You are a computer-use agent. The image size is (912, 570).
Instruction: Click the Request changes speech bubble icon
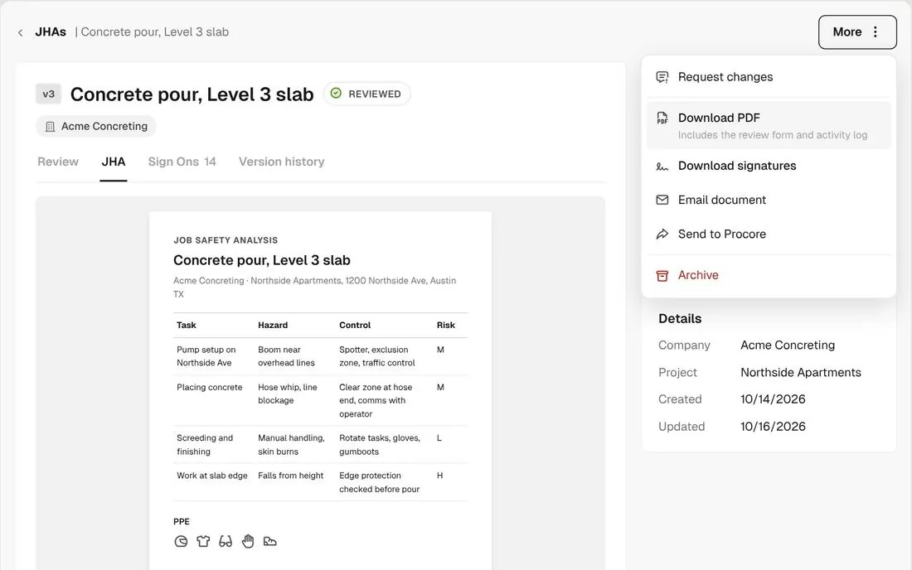coord(662,77)
